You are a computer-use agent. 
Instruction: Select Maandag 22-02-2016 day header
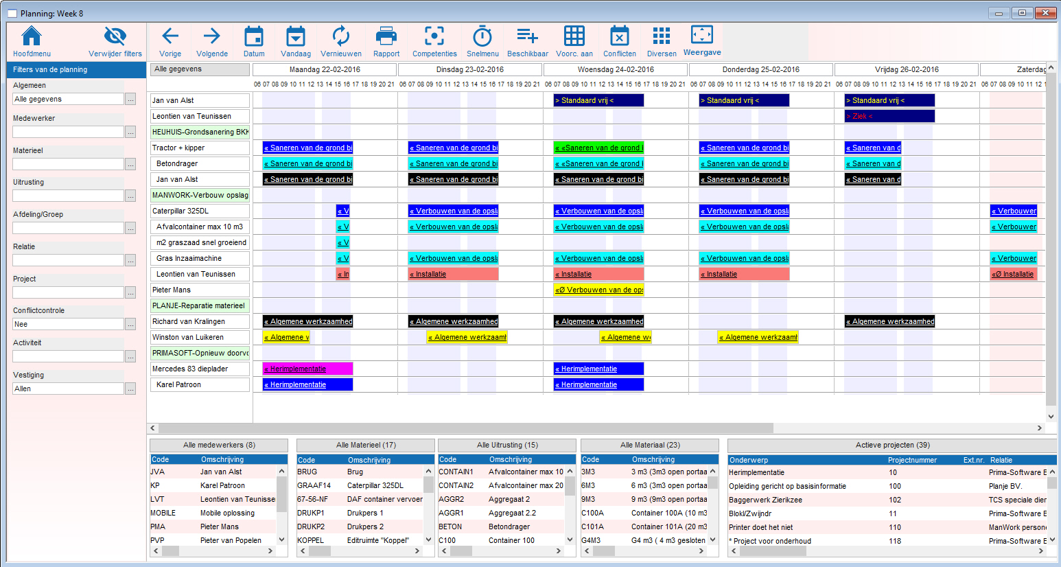pyautogui.click(x=325, y=69)
